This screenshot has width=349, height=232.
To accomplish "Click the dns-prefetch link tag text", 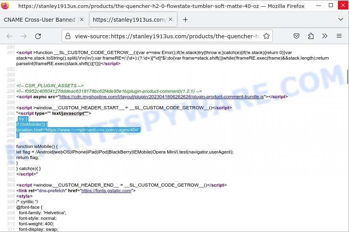I will click(76, 191).
